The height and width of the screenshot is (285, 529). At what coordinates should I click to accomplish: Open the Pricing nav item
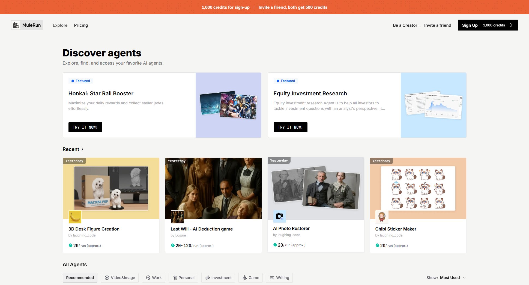click(81, 25)
